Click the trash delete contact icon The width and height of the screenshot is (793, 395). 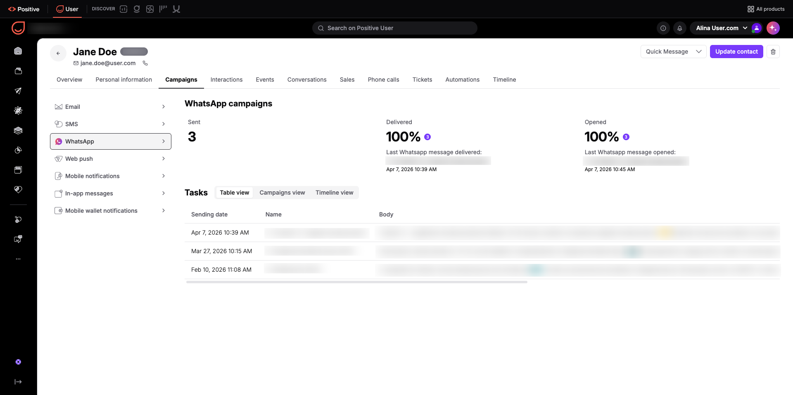[x=773, y=52]
